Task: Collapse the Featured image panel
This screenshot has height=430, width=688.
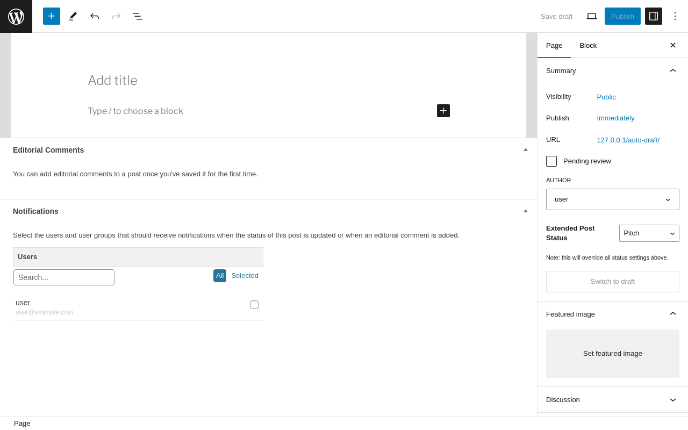Action: click(673, 314)
